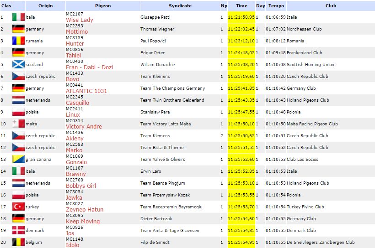Open the Tahiel pigeon link

(x=74, y=56)
